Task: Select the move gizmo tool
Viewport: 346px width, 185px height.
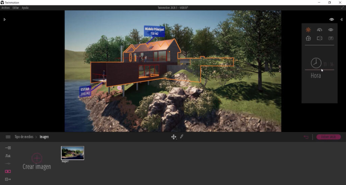Action: tap(174, 137)
